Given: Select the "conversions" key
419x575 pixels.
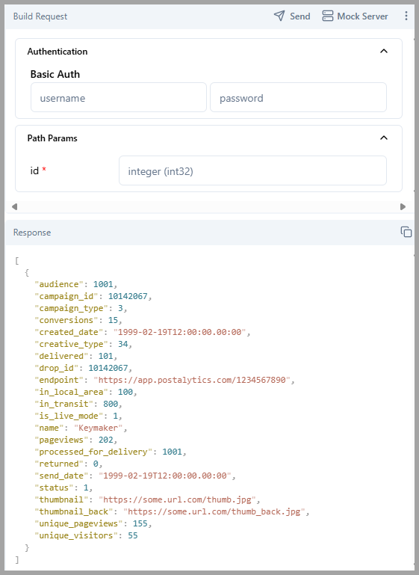Looking at the screenshot, I should click(x=66, y=320).
